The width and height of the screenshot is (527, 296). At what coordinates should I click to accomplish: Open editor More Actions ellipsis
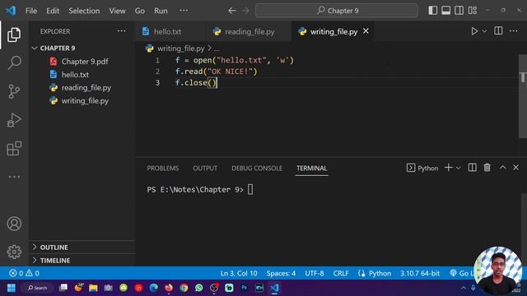(513, 31)
